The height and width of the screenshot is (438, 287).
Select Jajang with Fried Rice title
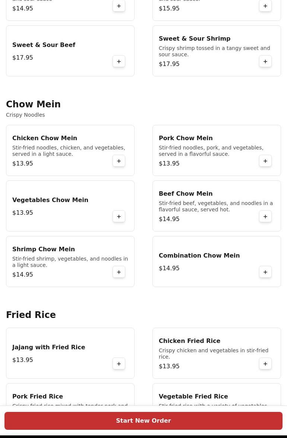click(49, 347)
